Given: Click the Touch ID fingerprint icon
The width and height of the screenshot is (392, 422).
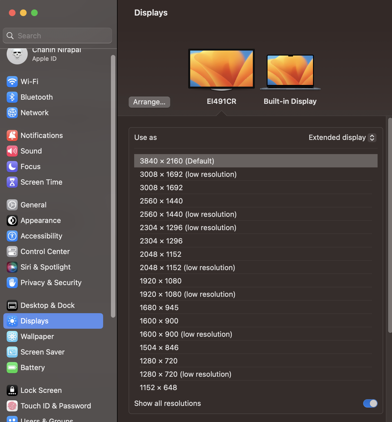Looking at the screenshot, I should 12,406.
